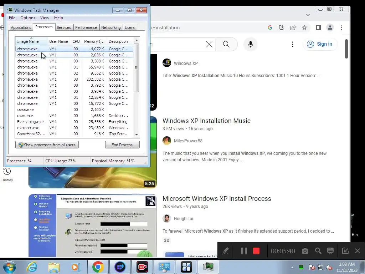Close the recorder toolbar

(358, 251)
